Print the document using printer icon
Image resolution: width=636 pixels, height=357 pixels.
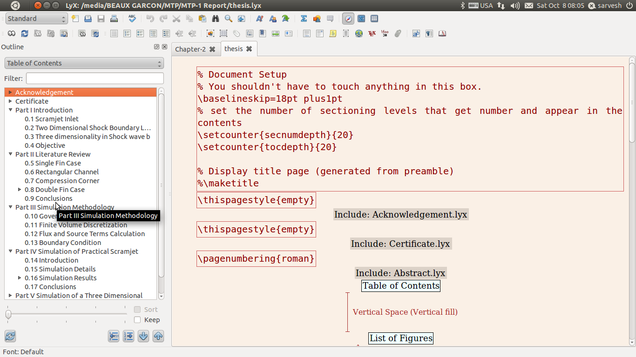(x=114, y=19)
